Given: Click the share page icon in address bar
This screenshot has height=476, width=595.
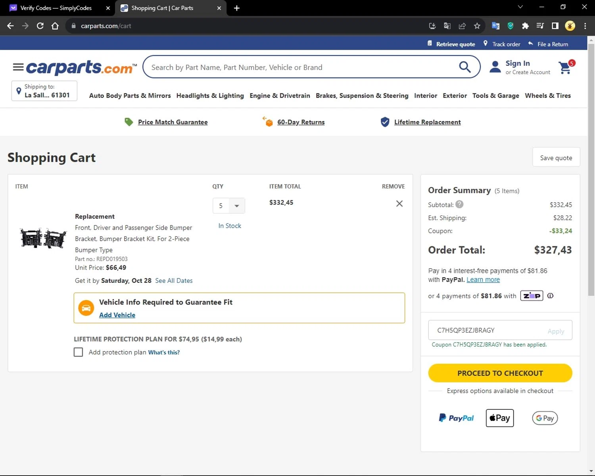Looking at the screenshot, I should tap(462, 26).
